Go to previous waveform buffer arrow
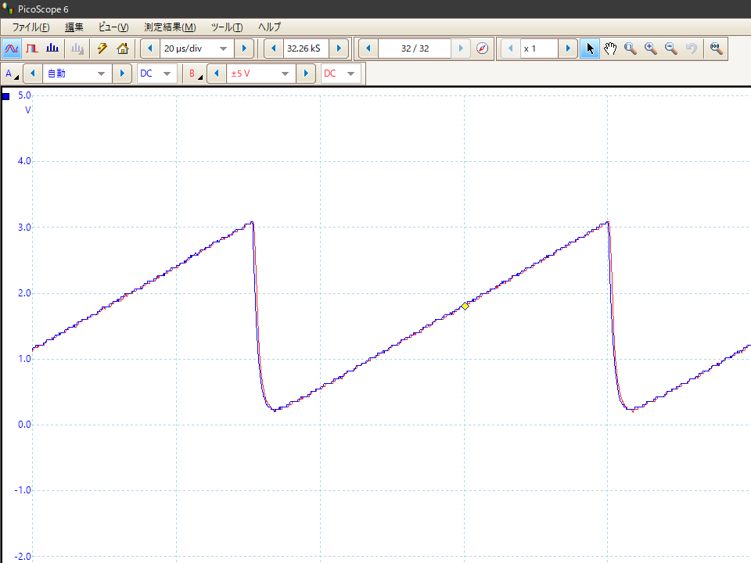The image size is (751, 563). pos(368,48)
